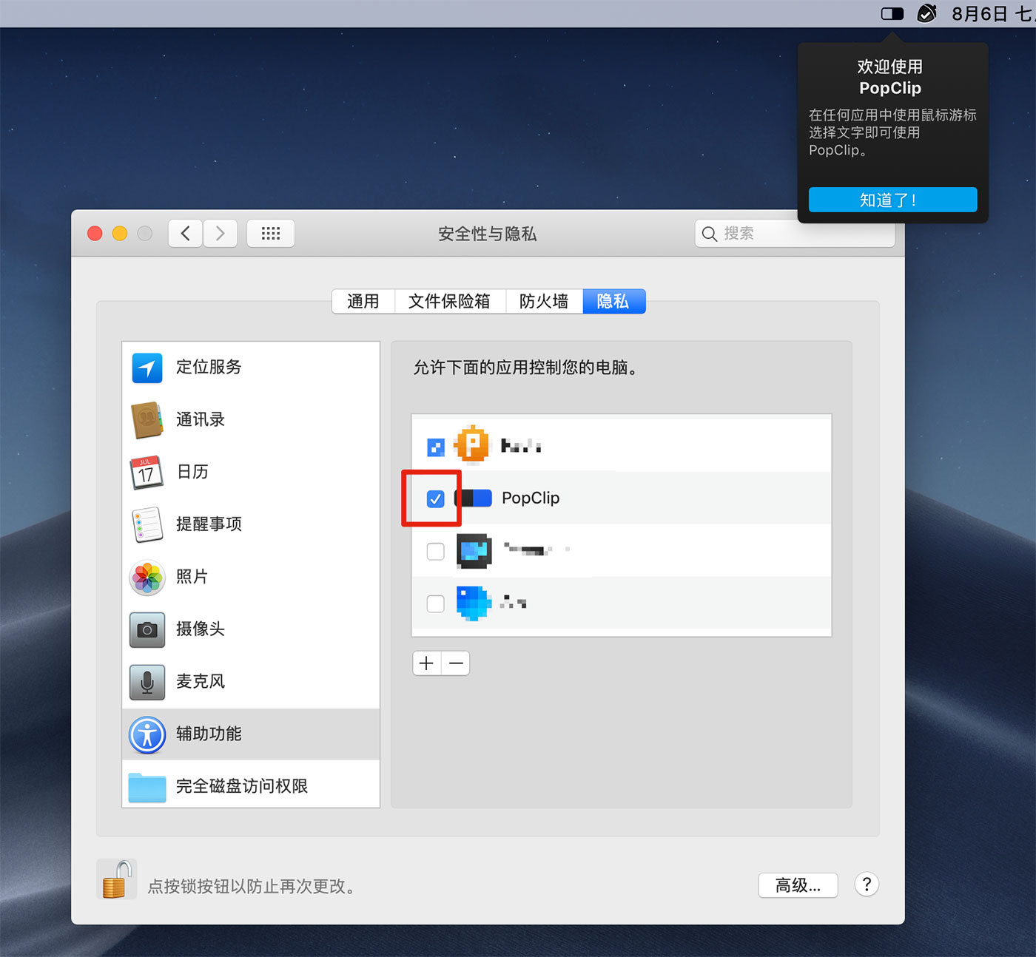Select the Contacts book icon
This screenshot has height=957, width=1036.
[147, 420]
